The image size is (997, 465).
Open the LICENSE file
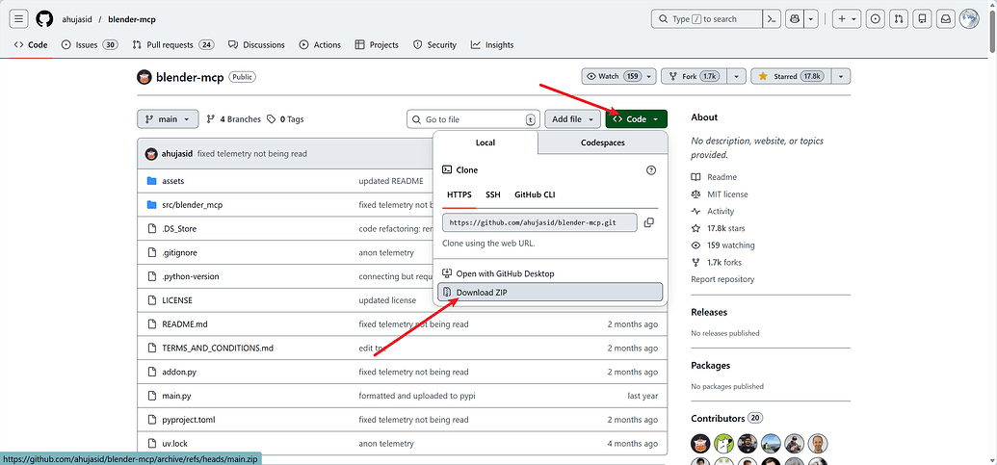click(x=177, y=299)
